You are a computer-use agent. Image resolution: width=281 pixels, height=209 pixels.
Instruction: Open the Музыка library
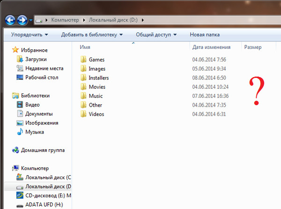coord(35,132)
